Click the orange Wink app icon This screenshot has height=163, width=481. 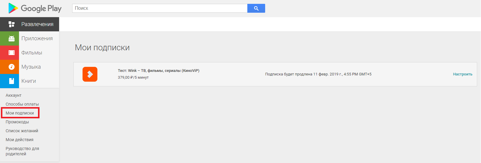[x=90, y=74]
